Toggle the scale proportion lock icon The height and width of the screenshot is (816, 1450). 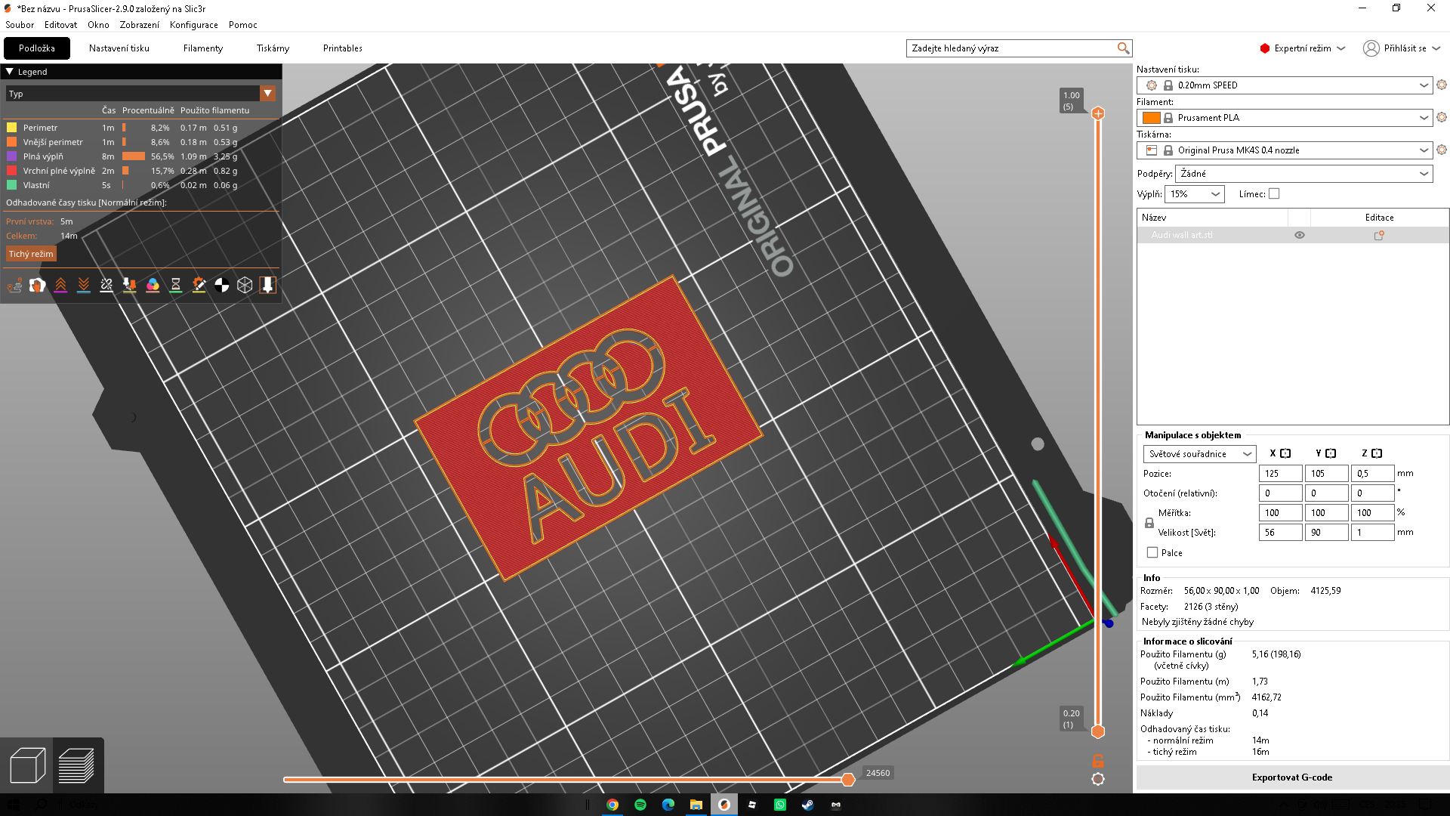1149,523
